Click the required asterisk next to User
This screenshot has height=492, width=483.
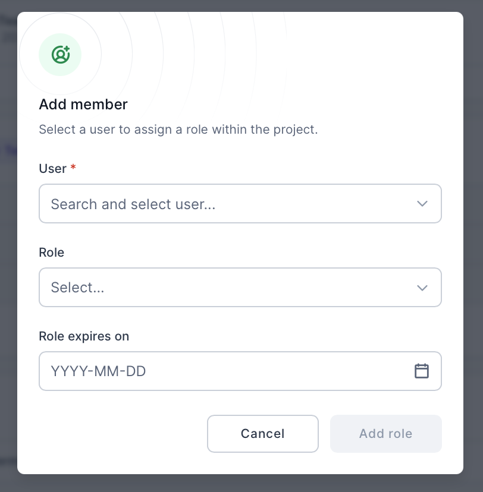[73, 168]
